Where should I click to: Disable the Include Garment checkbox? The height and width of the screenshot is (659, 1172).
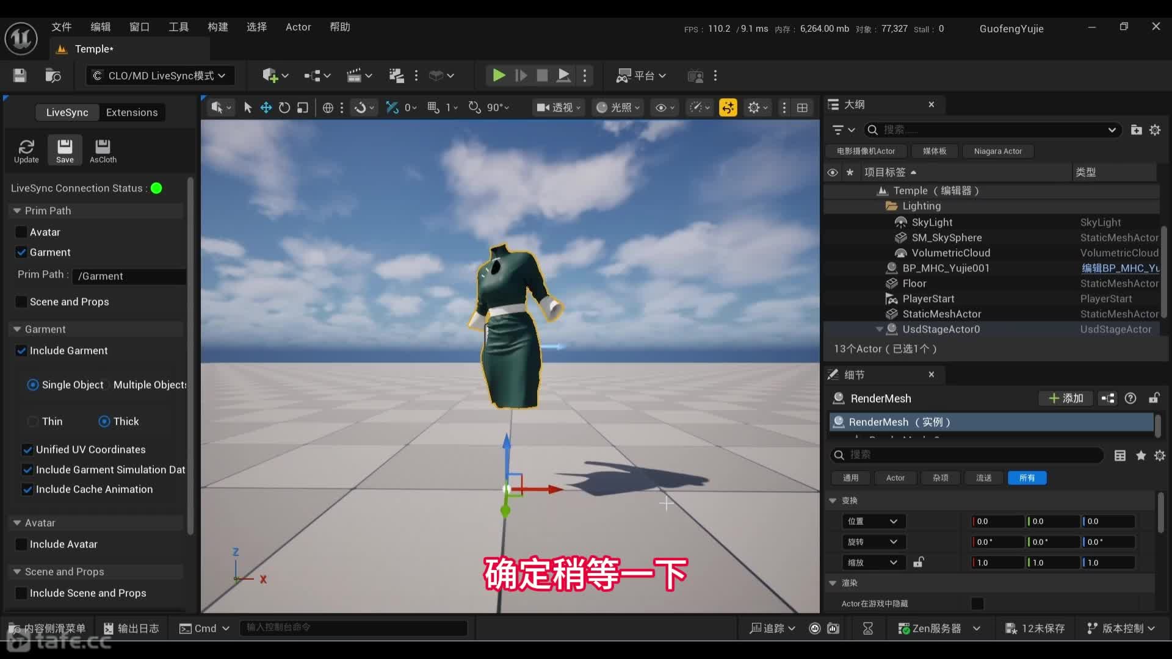pos(22,351)
